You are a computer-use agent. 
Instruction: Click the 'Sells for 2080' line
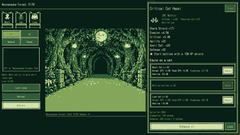(x=158, y=112)
